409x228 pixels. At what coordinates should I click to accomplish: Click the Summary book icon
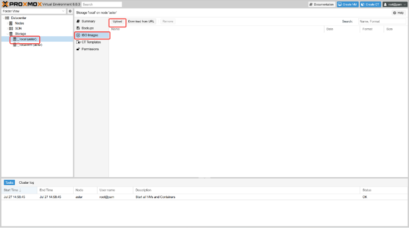click(78, 21)
